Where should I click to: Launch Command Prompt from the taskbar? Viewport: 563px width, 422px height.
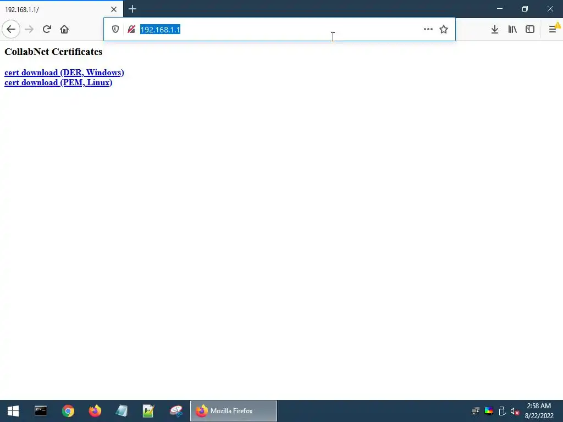coord(41,411)
